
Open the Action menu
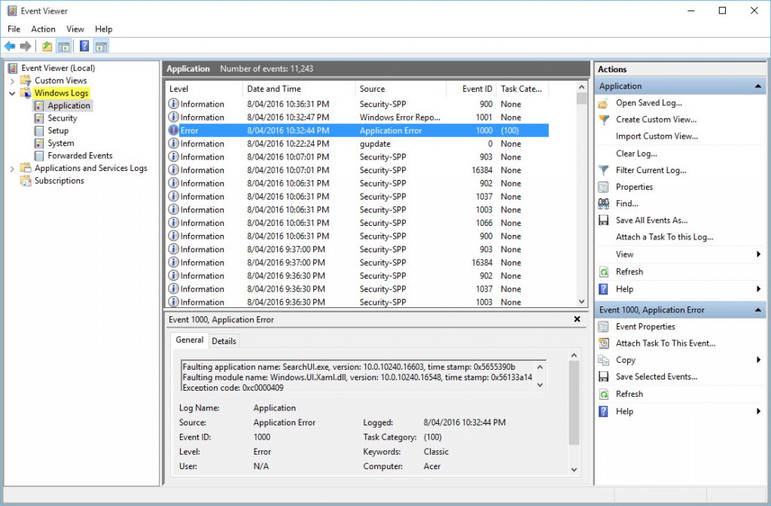pyautogui.click(x=43, y=29)
